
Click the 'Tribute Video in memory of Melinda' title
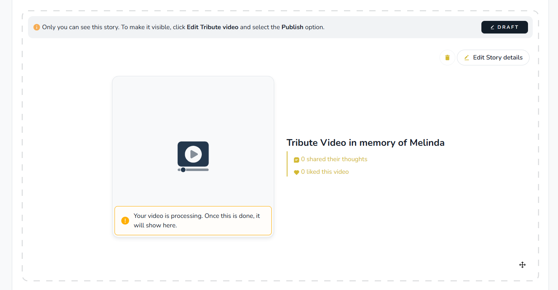point(365,143)
